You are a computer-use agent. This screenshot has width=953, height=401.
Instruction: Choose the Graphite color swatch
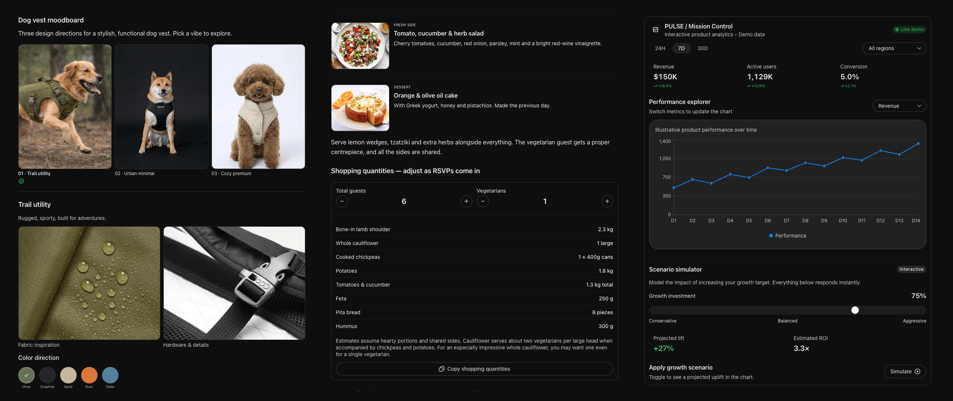point(47,375)
